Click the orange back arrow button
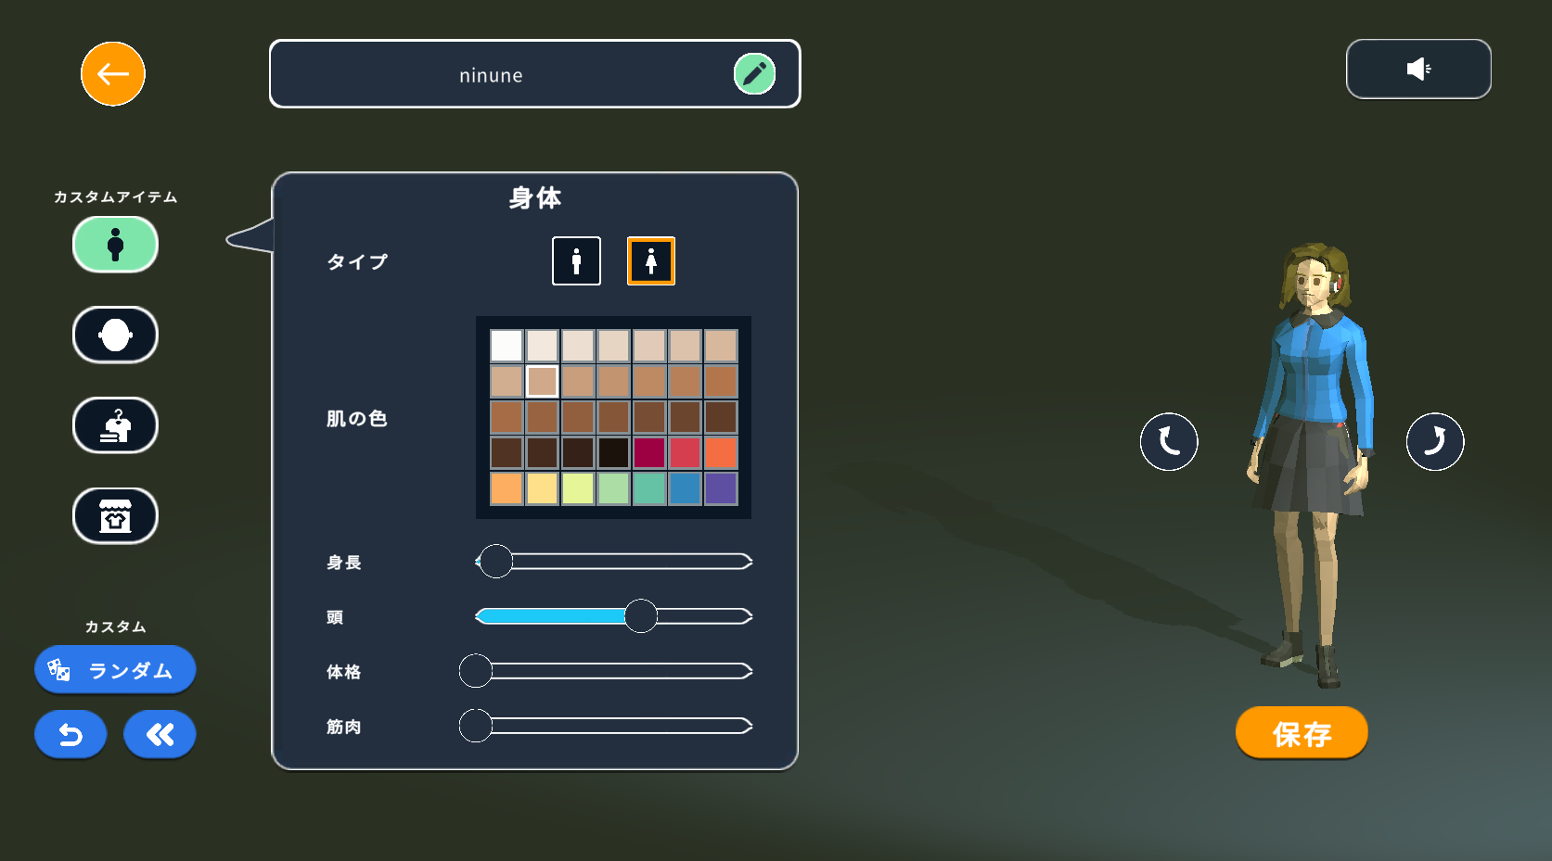The image size is (1552, 861). pyautogui.click(x=113, y=74)
